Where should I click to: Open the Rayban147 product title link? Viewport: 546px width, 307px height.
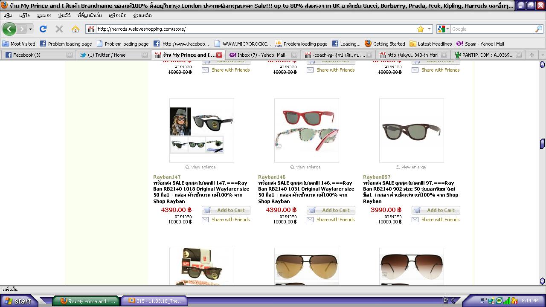[x=167, y=177]
